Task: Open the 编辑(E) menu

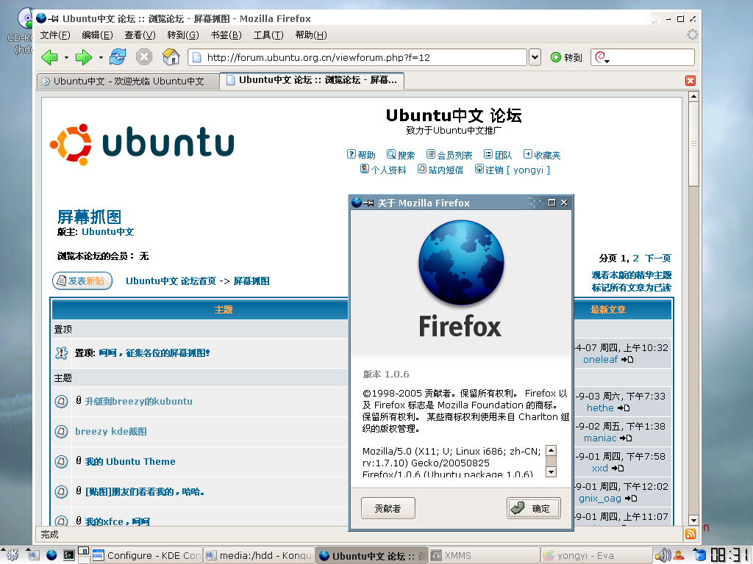Action: (98, 35)
